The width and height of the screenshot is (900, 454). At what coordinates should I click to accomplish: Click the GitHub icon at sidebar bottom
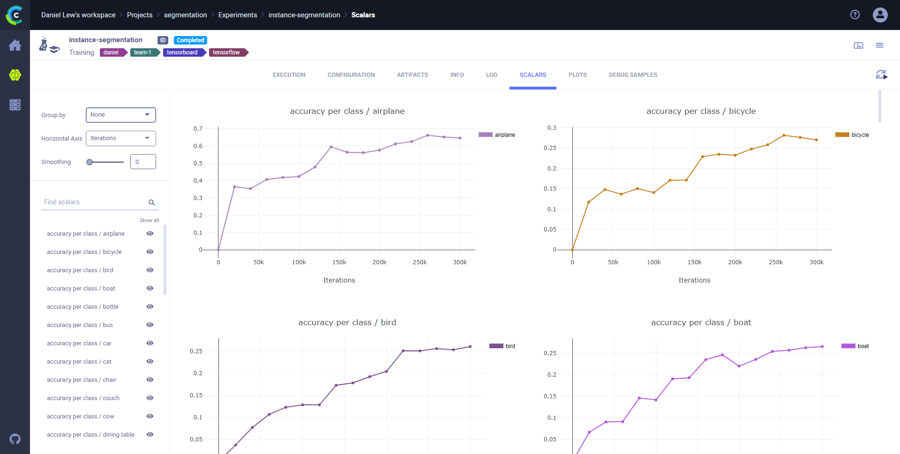15,439
